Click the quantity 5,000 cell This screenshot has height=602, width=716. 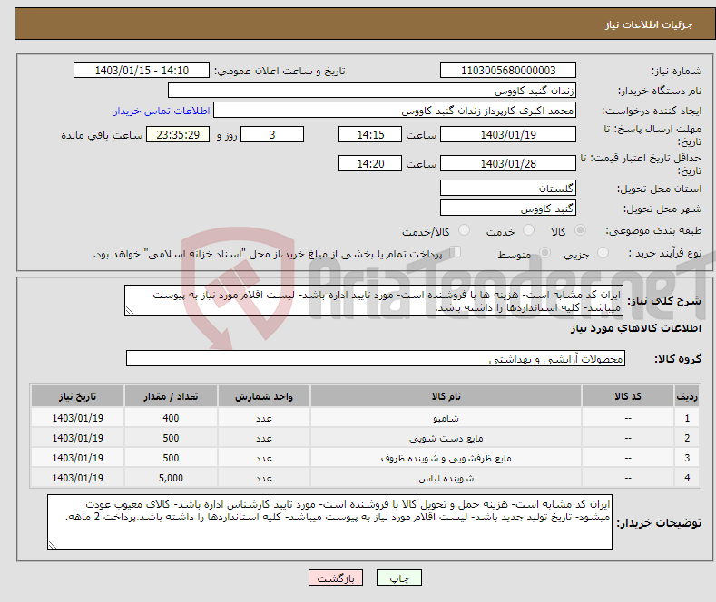tap(171, 478)
